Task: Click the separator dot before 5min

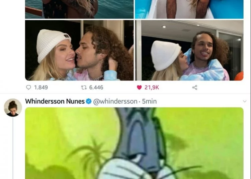Action: pyautogui.click(x=140, y=102)
